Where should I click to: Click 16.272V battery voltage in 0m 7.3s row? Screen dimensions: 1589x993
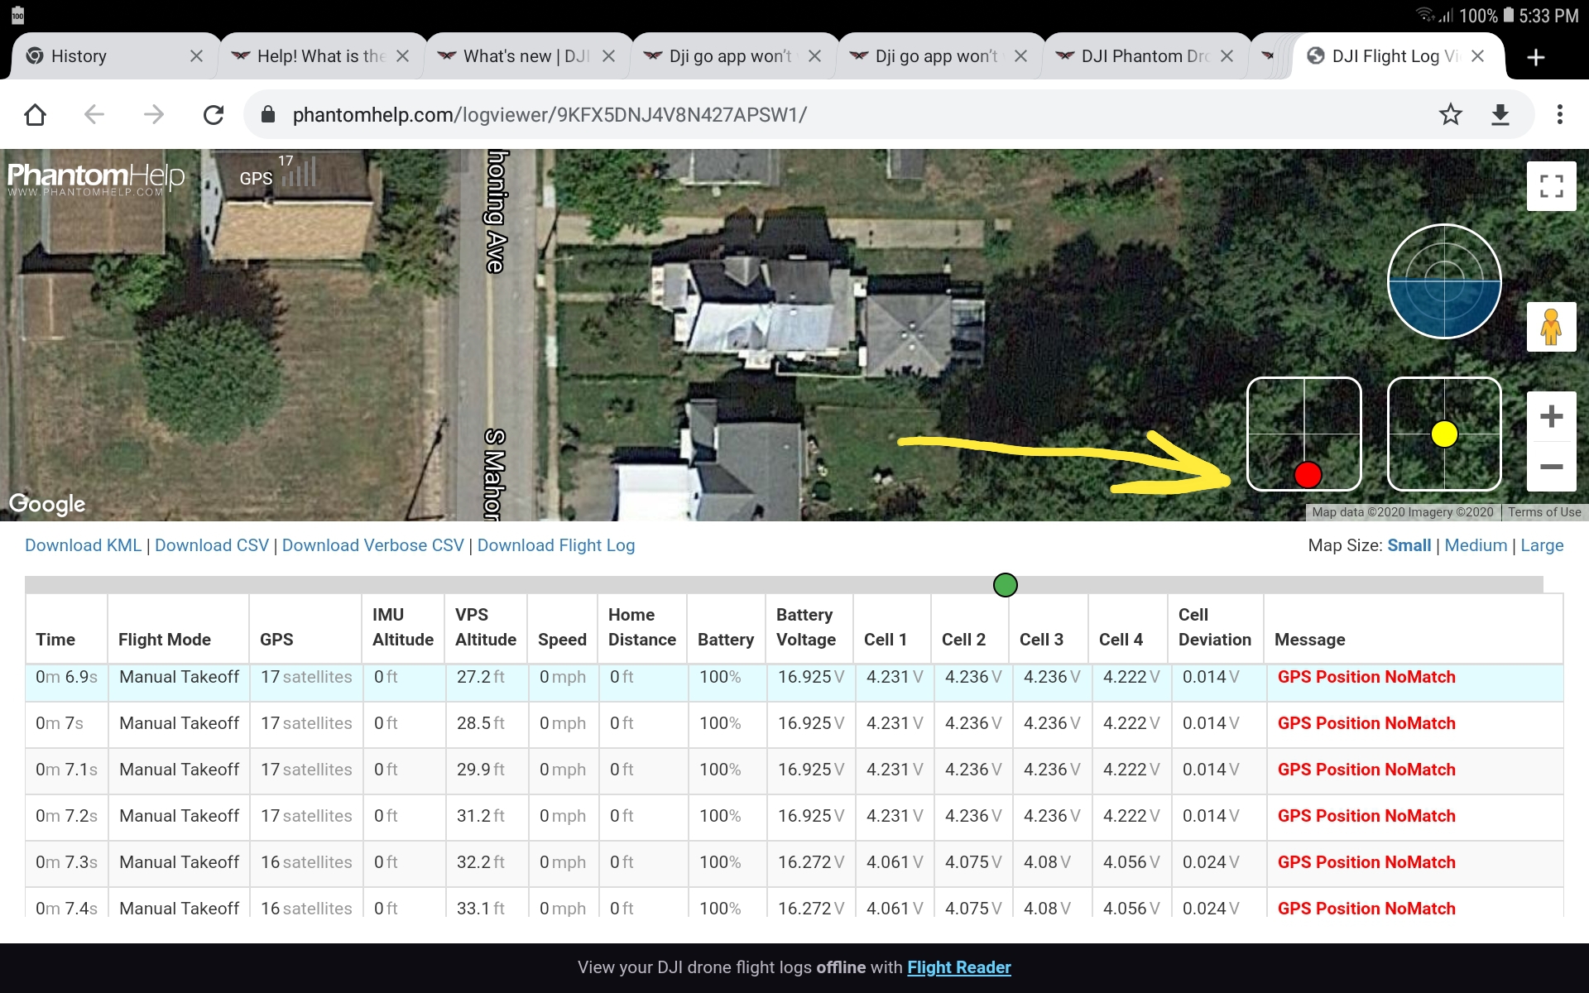coord(811,862)
